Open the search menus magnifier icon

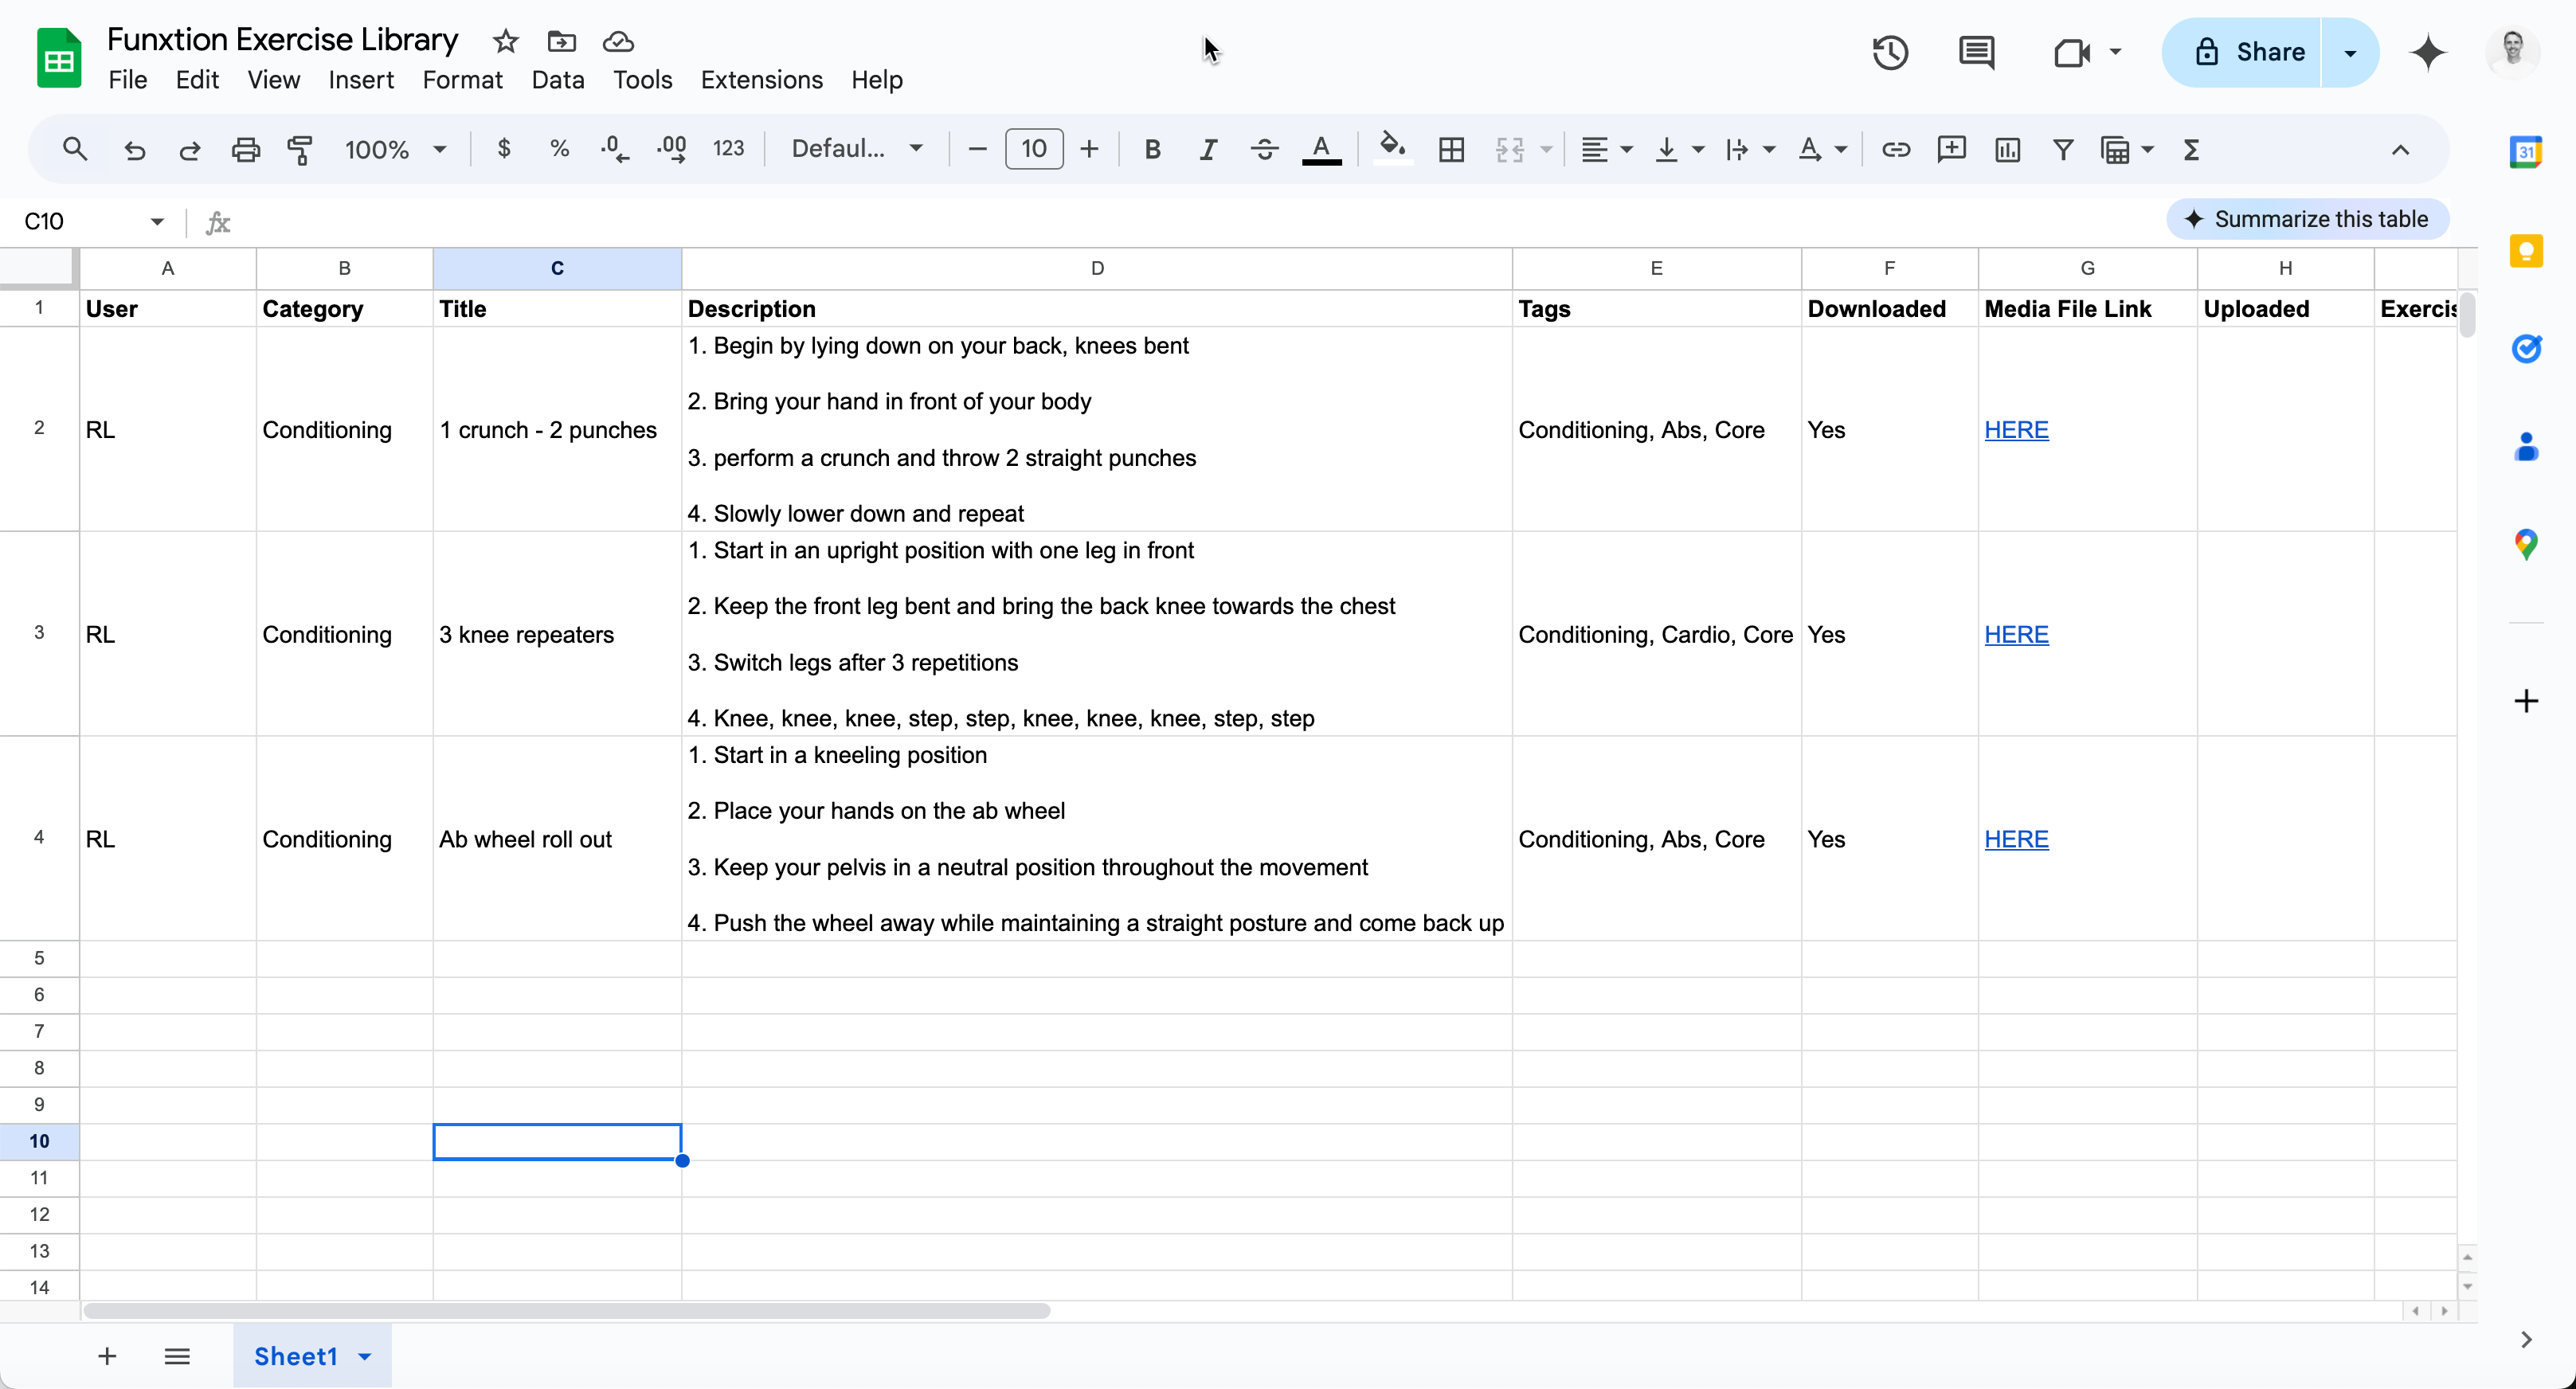[75, 150]
